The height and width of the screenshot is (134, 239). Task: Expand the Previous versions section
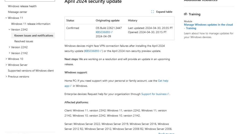[6, 76]
